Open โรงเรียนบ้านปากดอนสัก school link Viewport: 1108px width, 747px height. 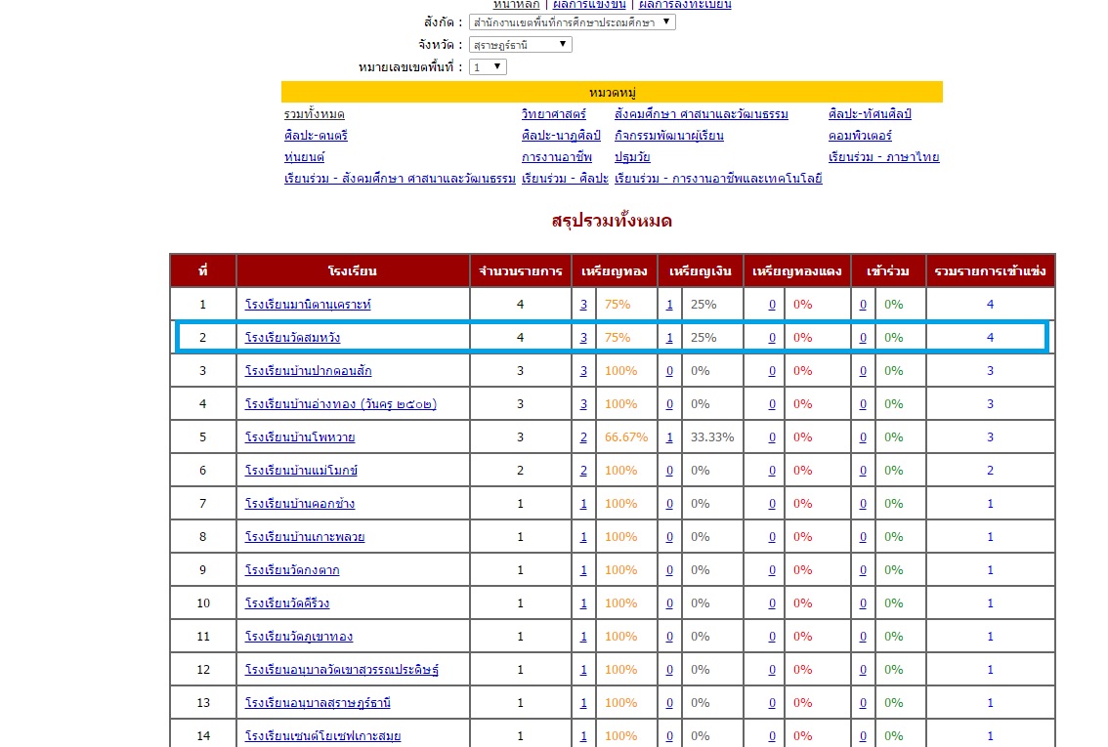click(x=308, y=371)
